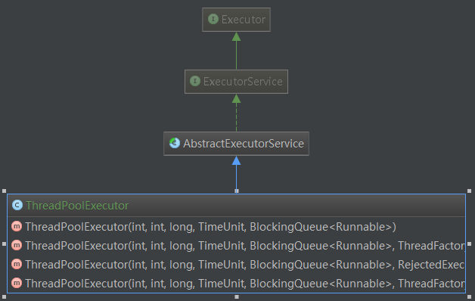Click the blue inheritance arrow above ThreadPoolExecutor
The image size is (475, 301).
click(x=236, y=175)
